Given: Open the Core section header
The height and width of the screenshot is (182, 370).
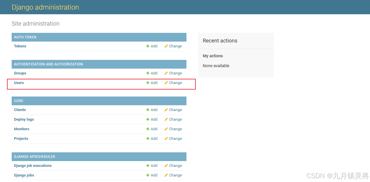Looking at the screenshot, I should tap(19, 101).
